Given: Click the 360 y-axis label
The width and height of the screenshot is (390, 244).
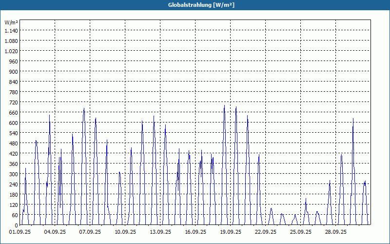Looking at the screenshot, I should 14,164.
